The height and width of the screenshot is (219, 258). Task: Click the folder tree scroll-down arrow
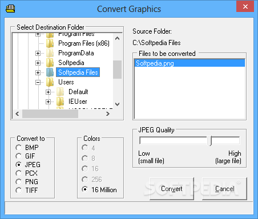(118, 104)
